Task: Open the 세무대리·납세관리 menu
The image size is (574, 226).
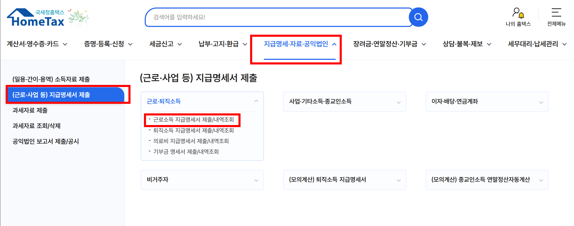Action: pyautogui.click(x=533, y=44)
